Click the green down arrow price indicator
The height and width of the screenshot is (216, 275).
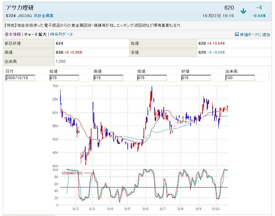click(x=243, y=11)
